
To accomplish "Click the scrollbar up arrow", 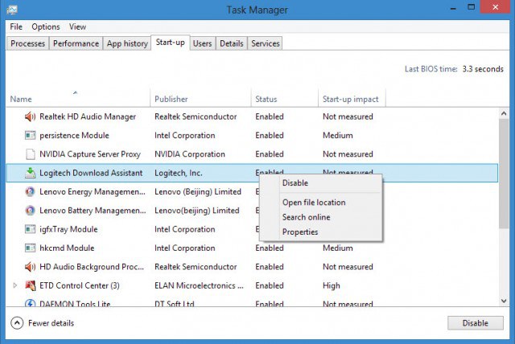I will click(x=504, y=113).
